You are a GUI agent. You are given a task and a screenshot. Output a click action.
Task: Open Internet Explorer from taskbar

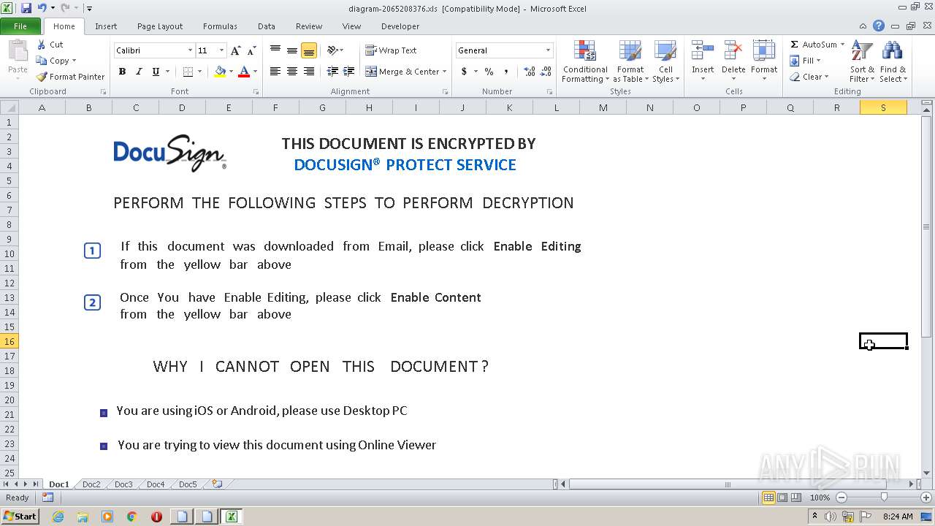58,517
